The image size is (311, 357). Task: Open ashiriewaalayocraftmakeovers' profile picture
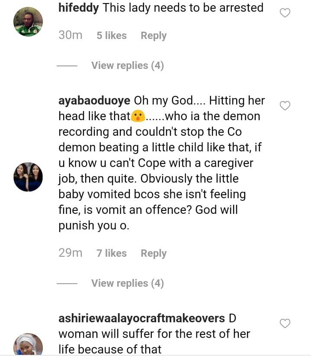[x=28, y=346]
